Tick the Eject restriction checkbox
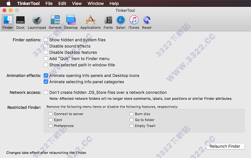 [51, 120]
